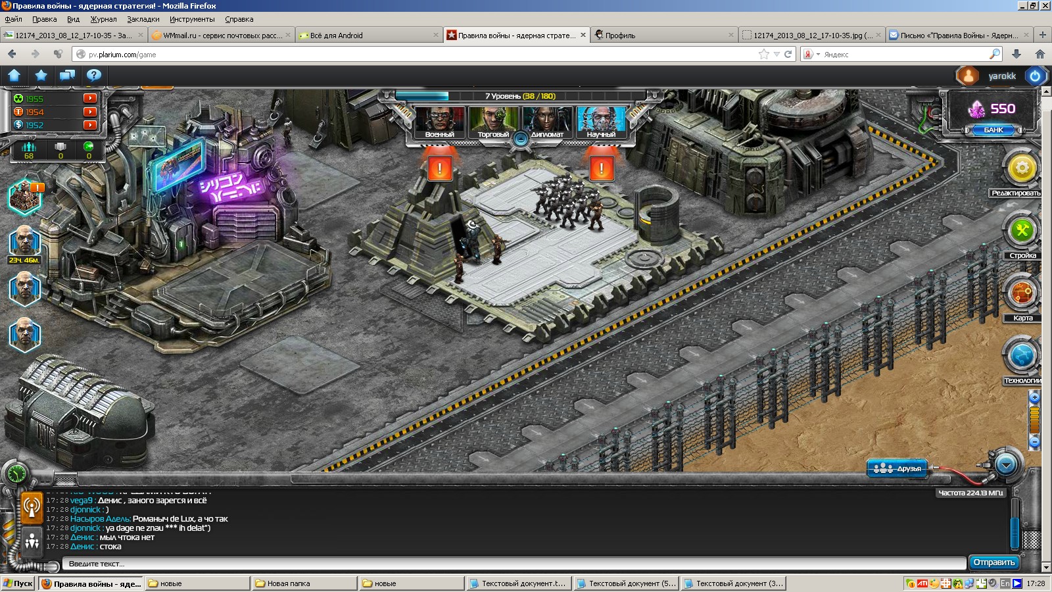
Task: Click the username yarokk
Action: 1002,76
